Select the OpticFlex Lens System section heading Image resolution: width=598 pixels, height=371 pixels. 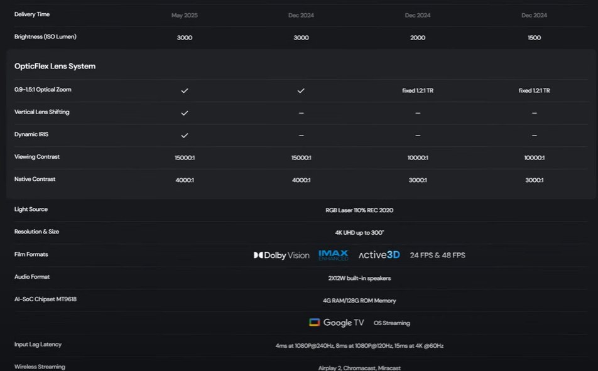click(x=55, y=67)
